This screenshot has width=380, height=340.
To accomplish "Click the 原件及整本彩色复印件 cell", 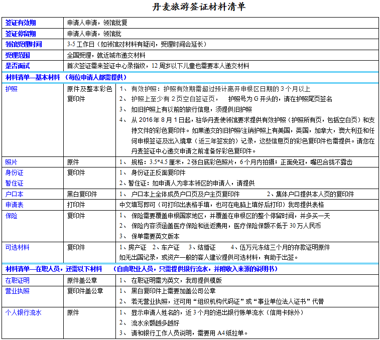I will (x=89, y=94).
